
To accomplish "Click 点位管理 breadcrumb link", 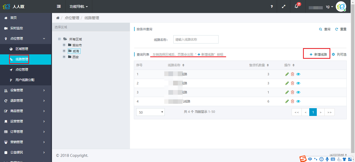I will [72, 18].
